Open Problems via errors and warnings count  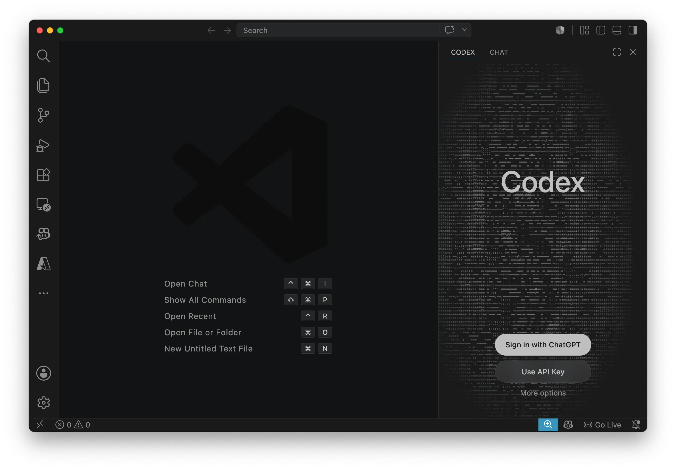[x=73, y=424]
